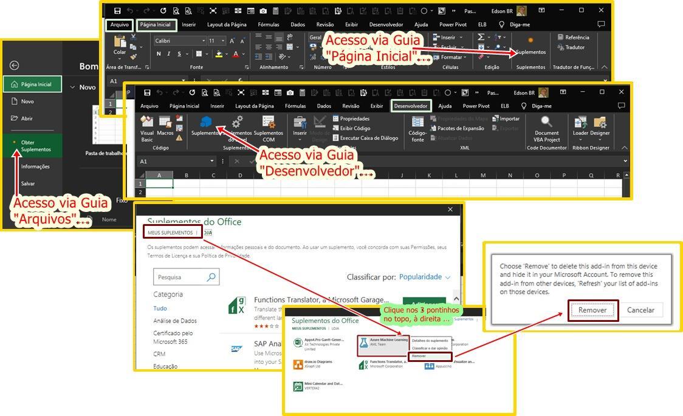Click the Código-fonte icon in the XML group
683x416 pixels.
point(417,122)
